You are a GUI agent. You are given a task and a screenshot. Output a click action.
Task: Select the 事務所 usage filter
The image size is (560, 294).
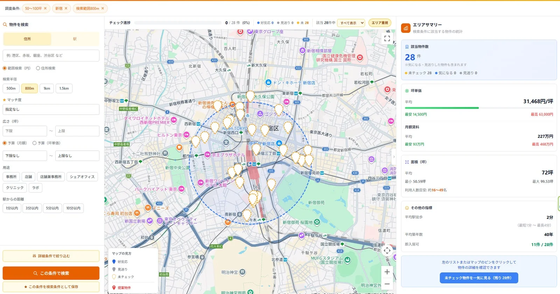[x=11, y=177]
